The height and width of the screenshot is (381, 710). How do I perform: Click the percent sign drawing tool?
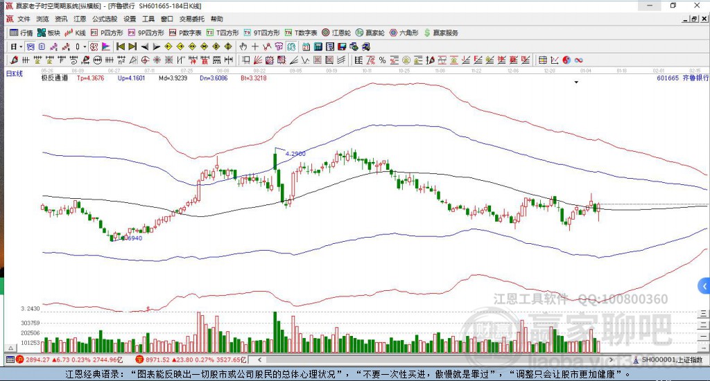click(383, 60)
